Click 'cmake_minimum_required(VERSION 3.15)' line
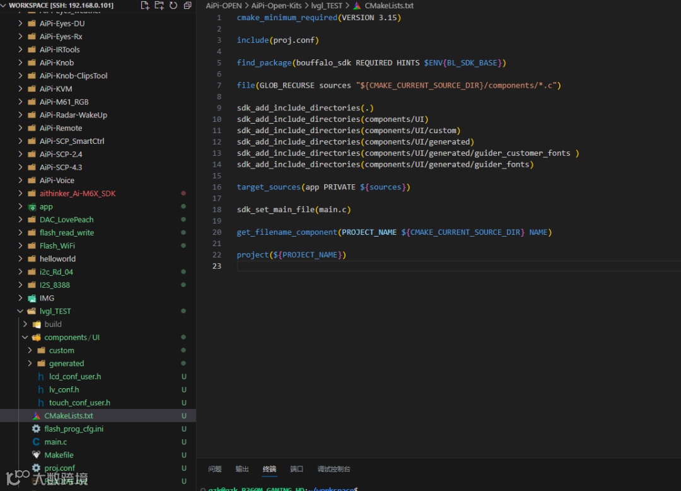The width and height of the screenshot is (681, 491). [x=319, y=18]
